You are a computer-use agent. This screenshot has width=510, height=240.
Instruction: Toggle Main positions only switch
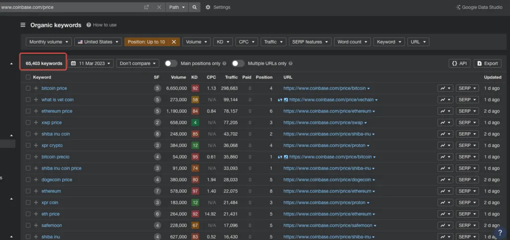[x=171, y=63]
